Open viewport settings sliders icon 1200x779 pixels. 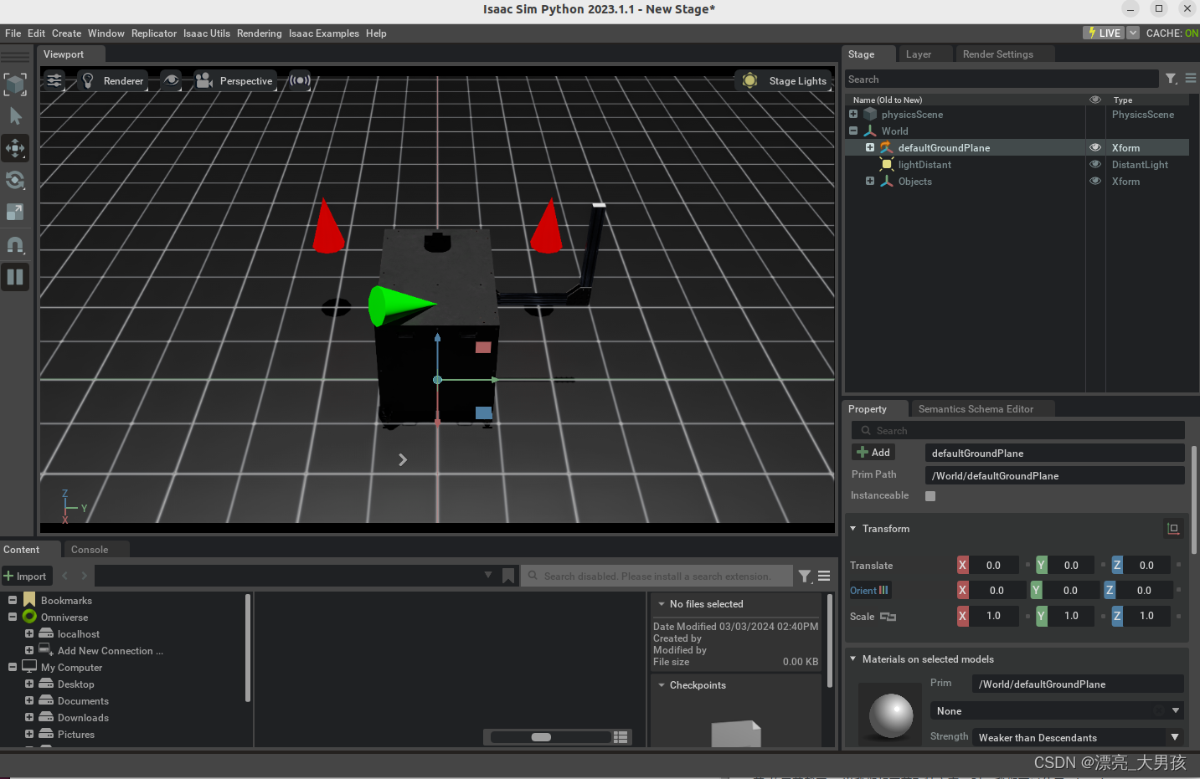54,80
